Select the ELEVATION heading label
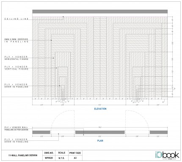The height and width of the screenshot is (162, 182). tap(100, 109)
